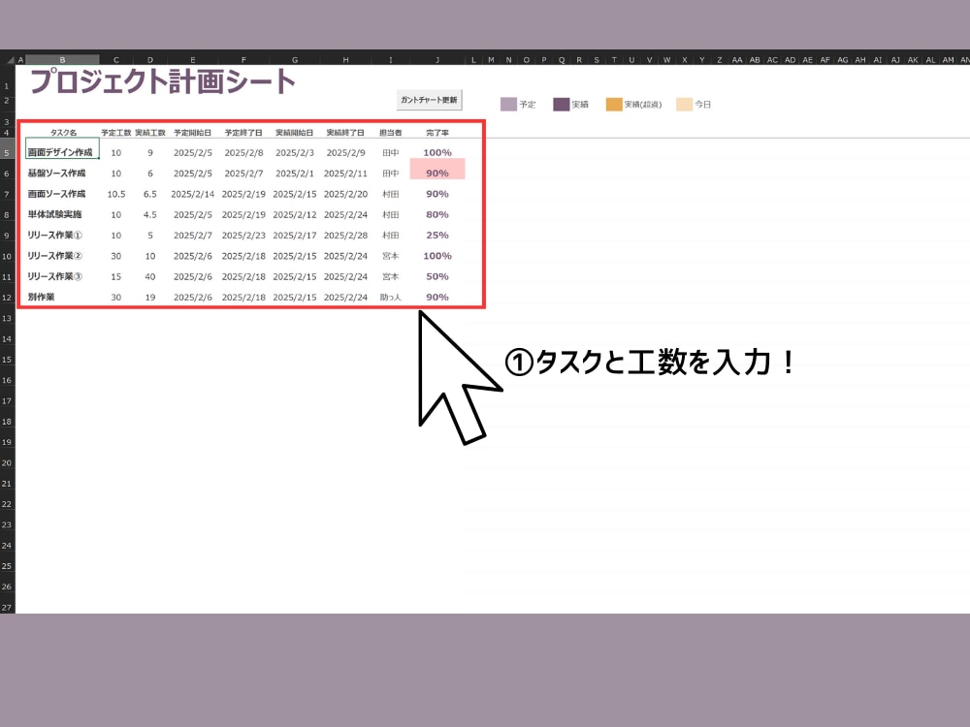Select column C header
This screenshot has height=727, width=970.
coord(116,60)
